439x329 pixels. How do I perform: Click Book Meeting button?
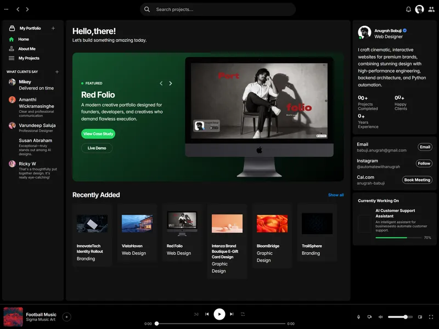point(417,180)
